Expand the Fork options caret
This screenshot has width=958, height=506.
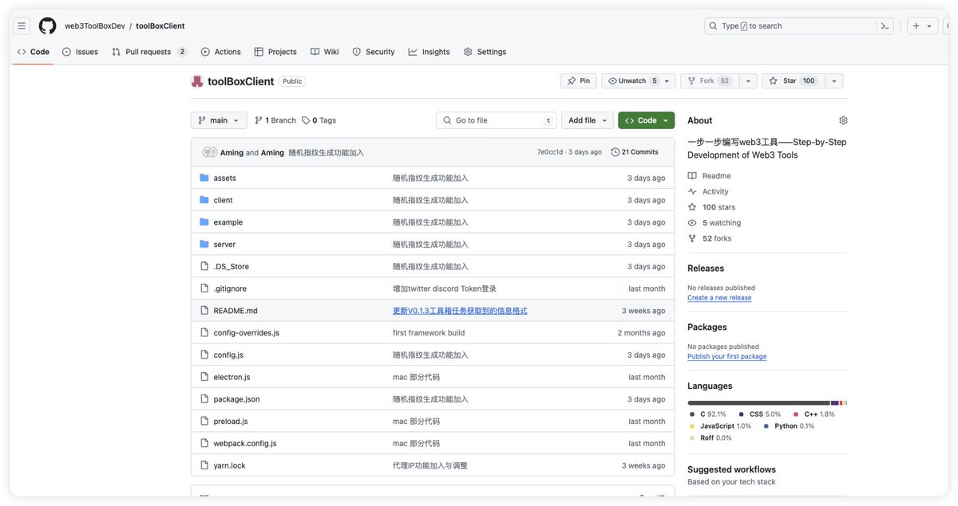pyautogui.click(x=748, y=81)
